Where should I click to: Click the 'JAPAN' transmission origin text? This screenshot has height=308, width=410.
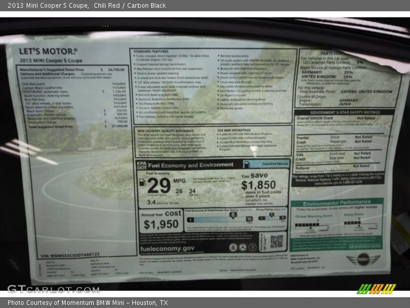coord(345,104)
